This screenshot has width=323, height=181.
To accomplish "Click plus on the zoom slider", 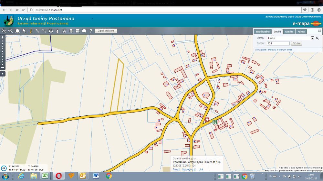I will point(3,37).
